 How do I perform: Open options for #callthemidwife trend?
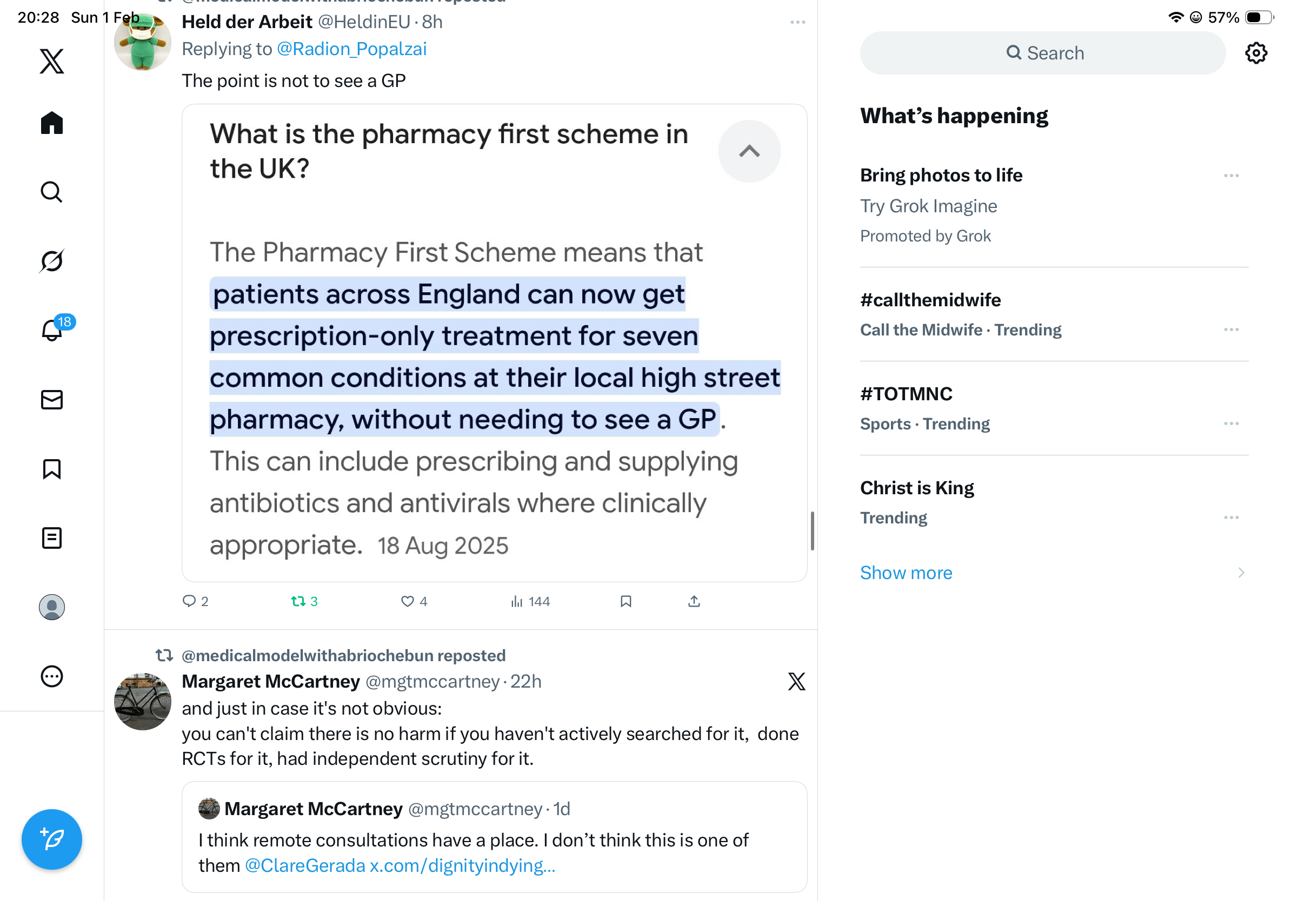pyautogui.click(x=1231, y=330)
